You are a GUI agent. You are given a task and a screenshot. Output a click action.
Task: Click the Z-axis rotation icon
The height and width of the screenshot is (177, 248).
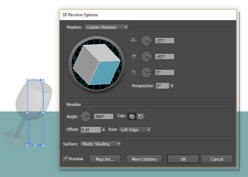(134, 72)
